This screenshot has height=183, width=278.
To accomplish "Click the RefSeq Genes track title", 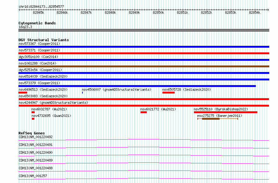I will (32, 133).
